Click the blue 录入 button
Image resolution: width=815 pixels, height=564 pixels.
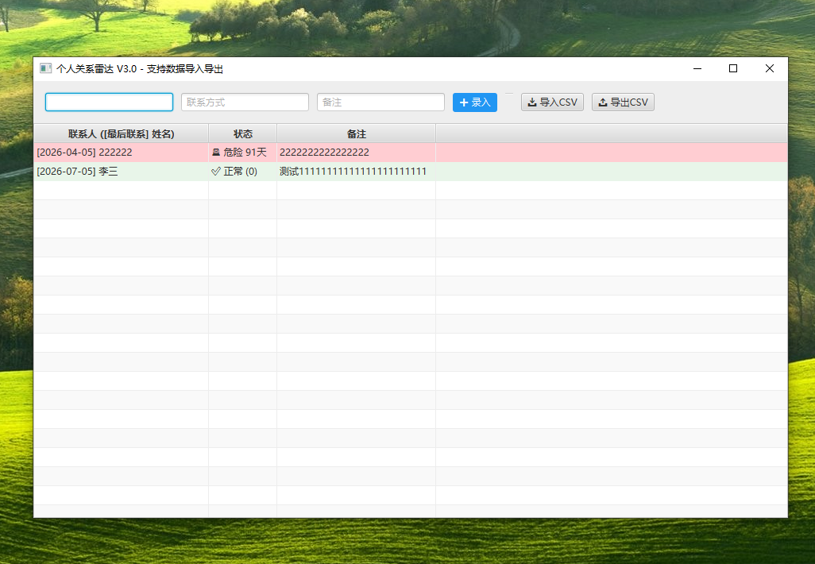click(x=474, y=102)
